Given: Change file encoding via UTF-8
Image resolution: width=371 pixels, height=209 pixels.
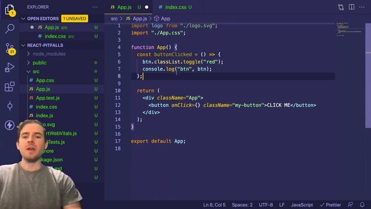Looking at the screenshot, I should tap(265, 205).
